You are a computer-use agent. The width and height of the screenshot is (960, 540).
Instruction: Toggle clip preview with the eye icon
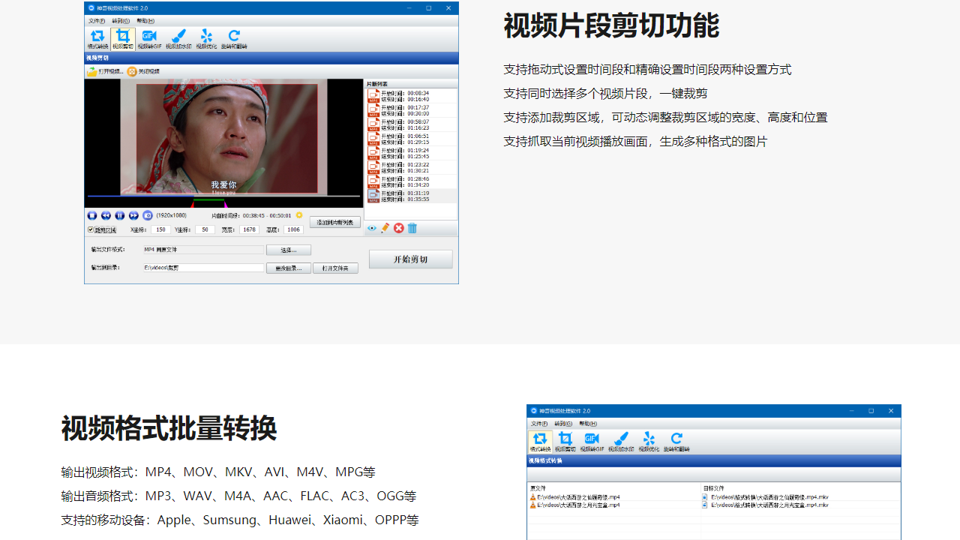tap(372, 229)
